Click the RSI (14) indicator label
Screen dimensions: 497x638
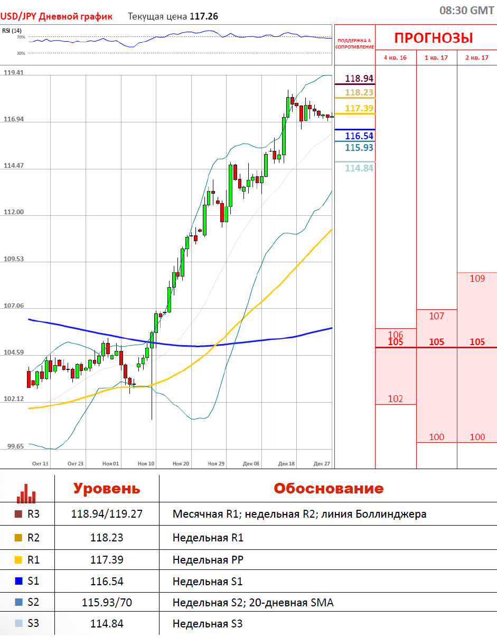point(11,30)
